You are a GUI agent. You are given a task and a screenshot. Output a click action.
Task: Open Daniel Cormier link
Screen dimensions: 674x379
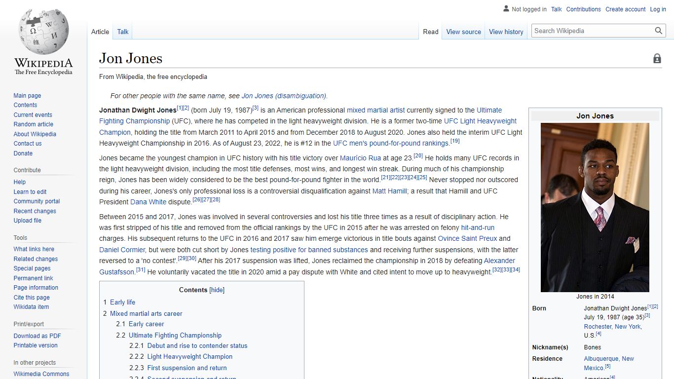[122, 250]
